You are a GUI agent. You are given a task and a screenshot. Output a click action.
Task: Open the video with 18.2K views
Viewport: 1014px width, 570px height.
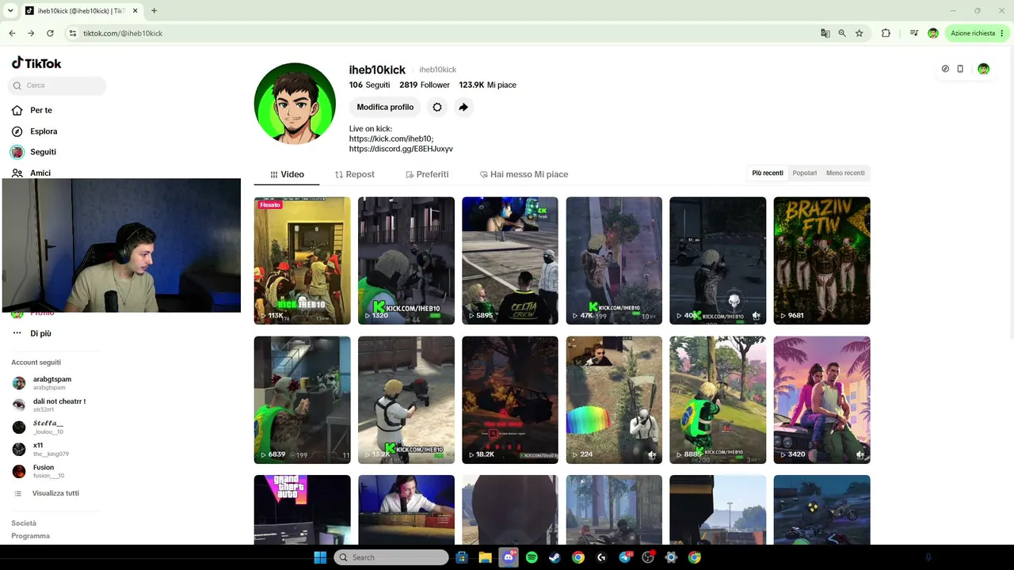pyautogui.click(x=510, y=400)
